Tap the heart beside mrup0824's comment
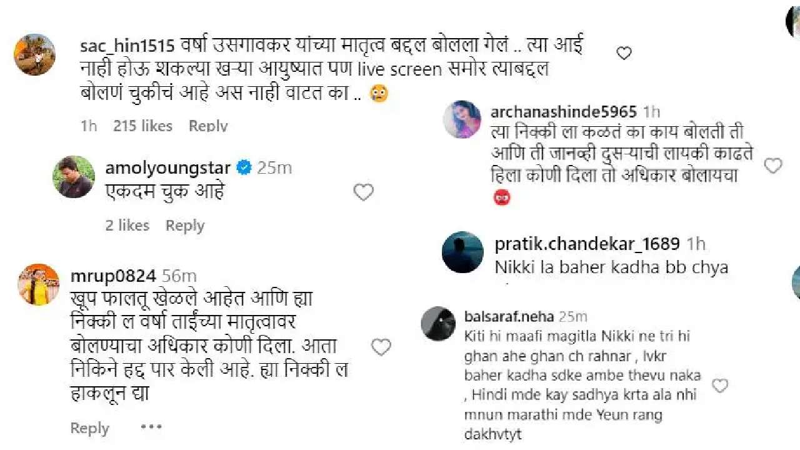Image resolution: width=800 pixels, height=450 pixels. click(x=381, y=347)
